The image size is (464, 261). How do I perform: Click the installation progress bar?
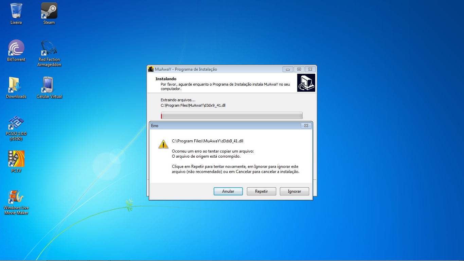click(x=231, y=116)
